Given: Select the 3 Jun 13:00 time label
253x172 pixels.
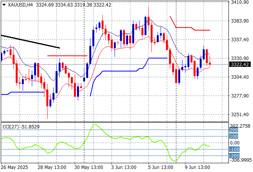Looking at the screenshot, I should click(123, 167).
